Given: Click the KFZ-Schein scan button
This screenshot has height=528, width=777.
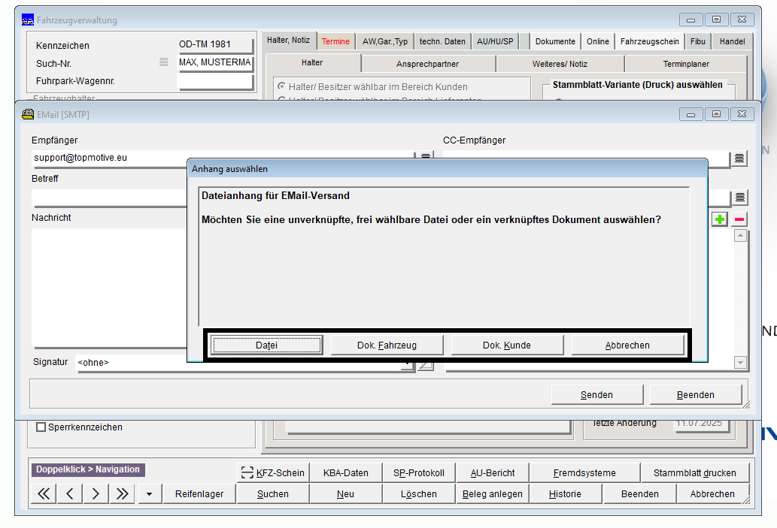Looking at the screenshot, I should 272,472.
